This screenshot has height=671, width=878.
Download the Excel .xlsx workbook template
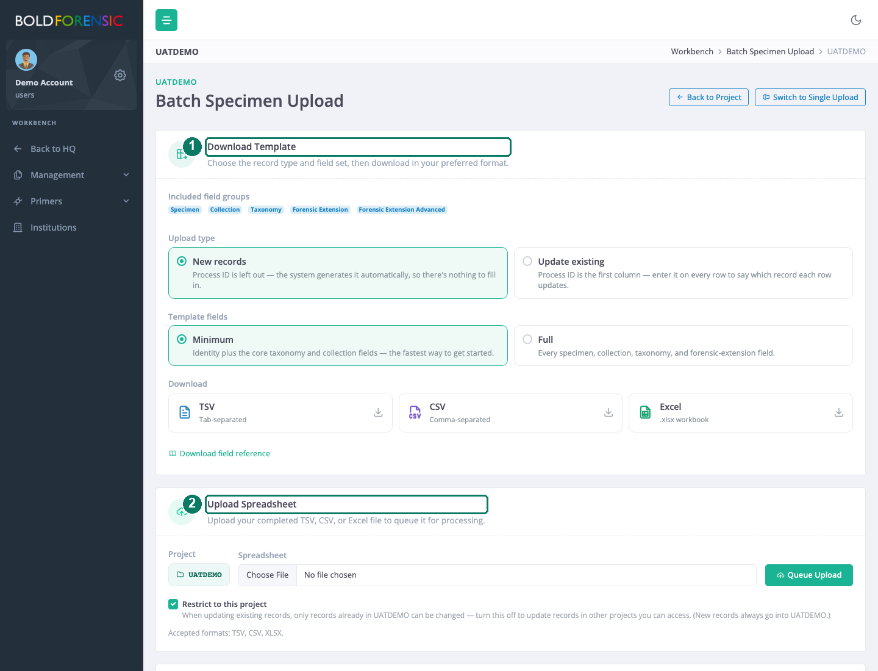740,412
